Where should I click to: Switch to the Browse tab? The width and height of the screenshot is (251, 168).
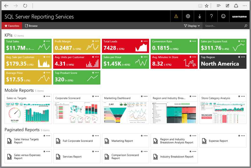click(31, 26)
